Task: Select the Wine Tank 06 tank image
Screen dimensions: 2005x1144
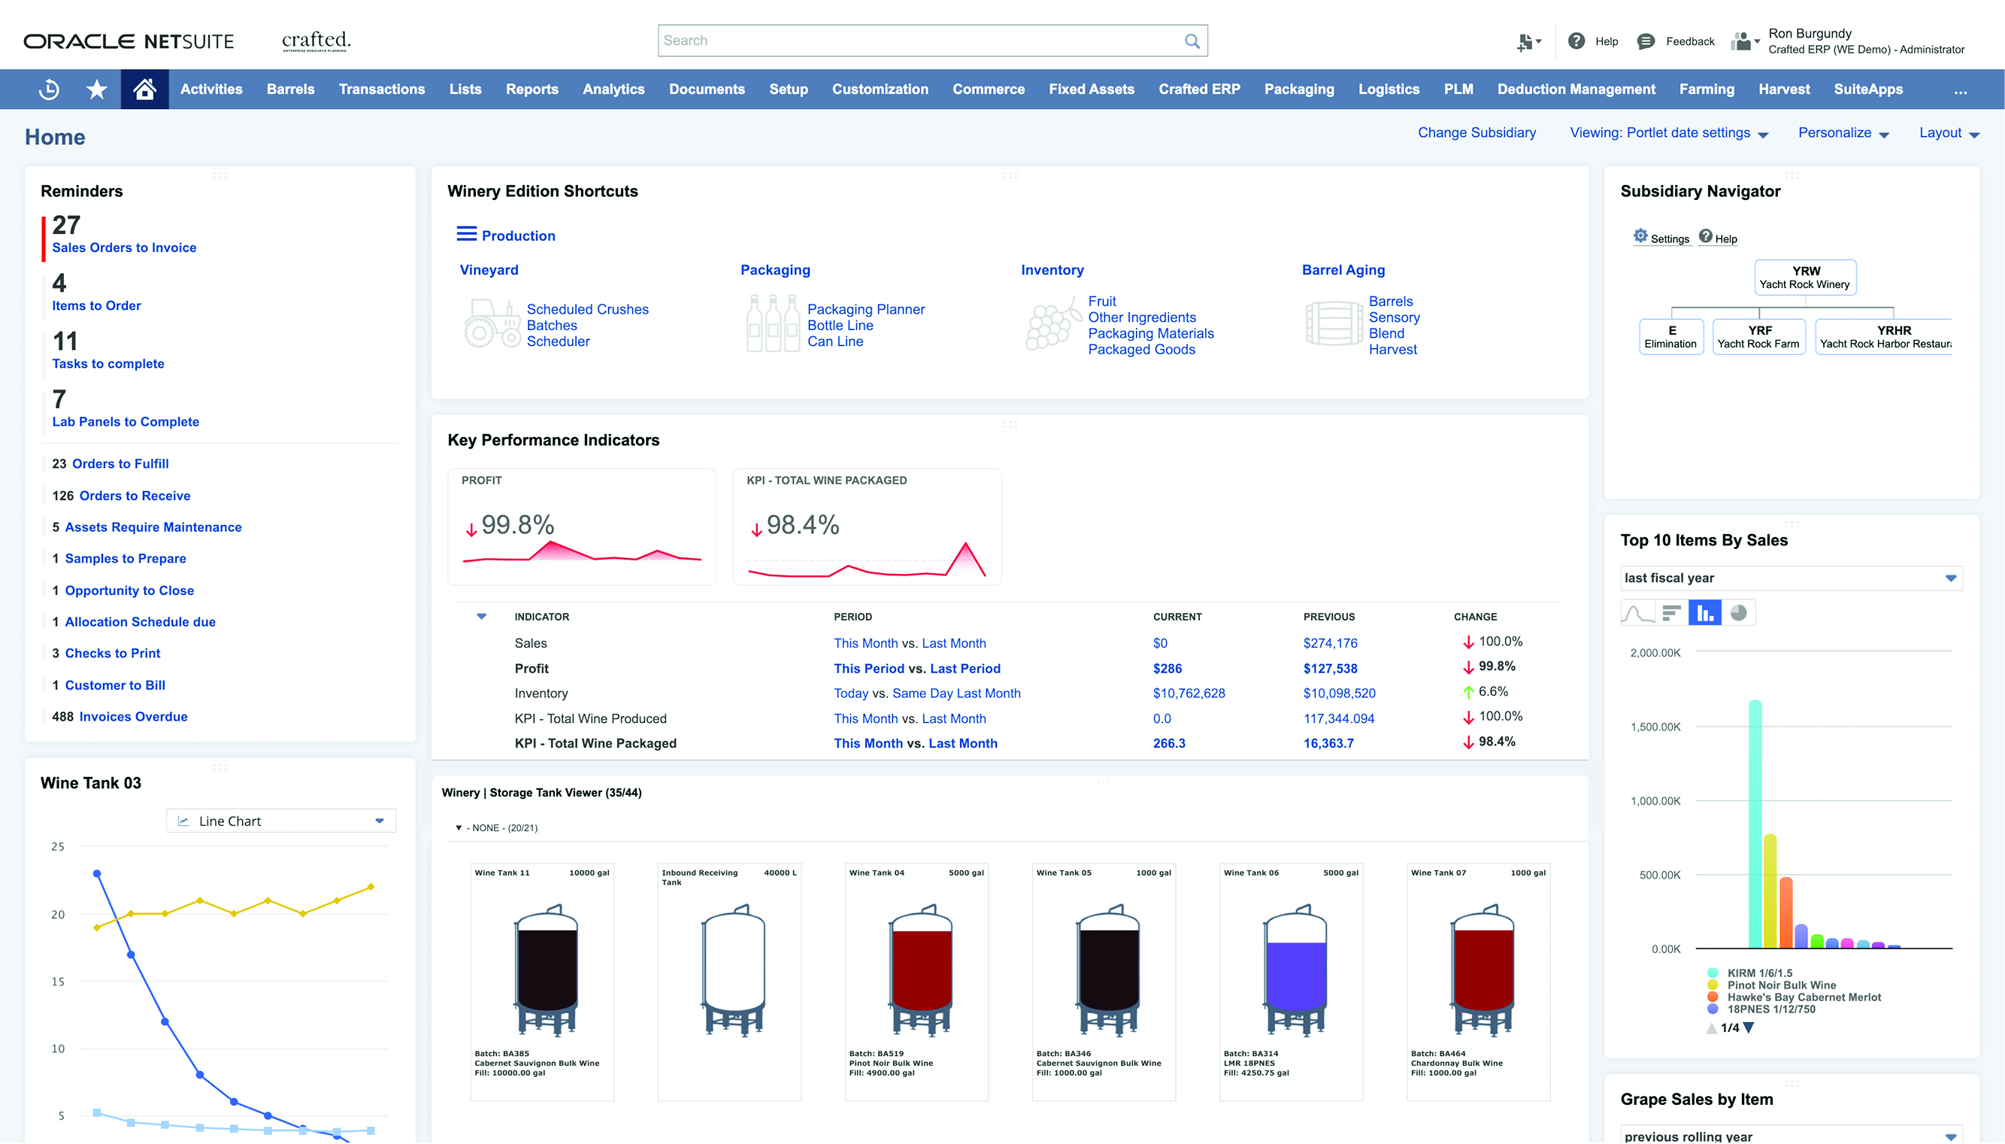Action: click(1296, 970)
